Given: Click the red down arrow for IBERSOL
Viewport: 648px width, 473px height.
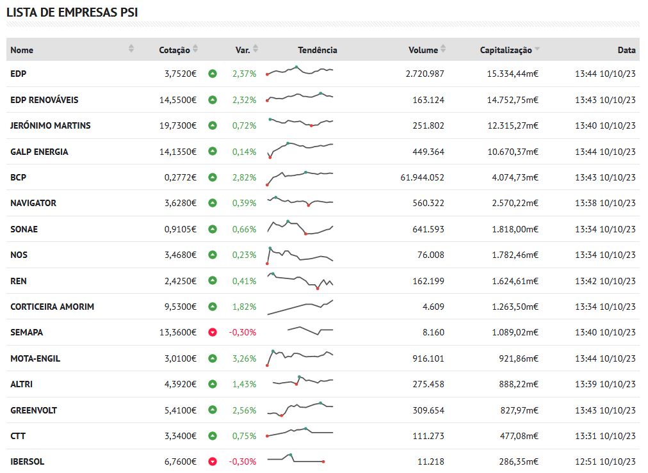Looking at the screenshot, I should click(x=213, y=461).
